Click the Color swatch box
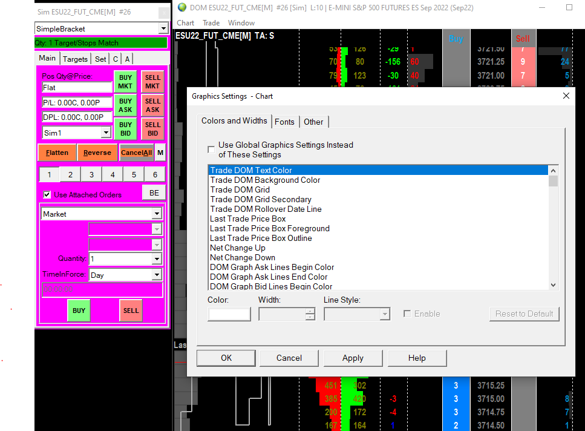 click(x=229, y=314)
